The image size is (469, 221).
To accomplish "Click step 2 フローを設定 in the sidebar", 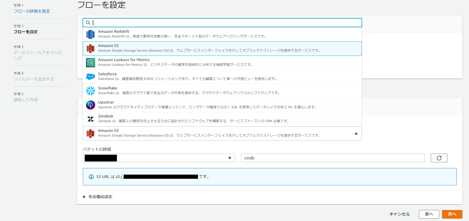I will pos(26,32).
